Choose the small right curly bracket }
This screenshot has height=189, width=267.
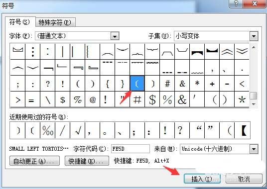point(122,84)
